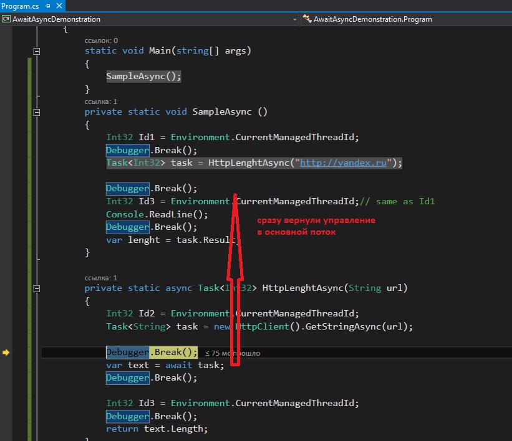
Task: Click 'ссылка: 1' CodeLens above HttpLenghtAsync
Action: click(x=100, y=278)
